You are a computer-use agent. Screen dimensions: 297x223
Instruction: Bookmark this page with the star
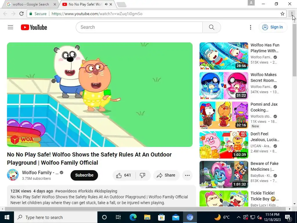(282, 14)
